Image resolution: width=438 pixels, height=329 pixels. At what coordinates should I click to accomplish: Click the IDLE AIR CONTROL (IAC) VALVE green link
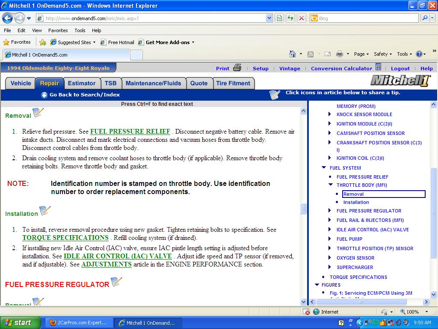[118, 256]
